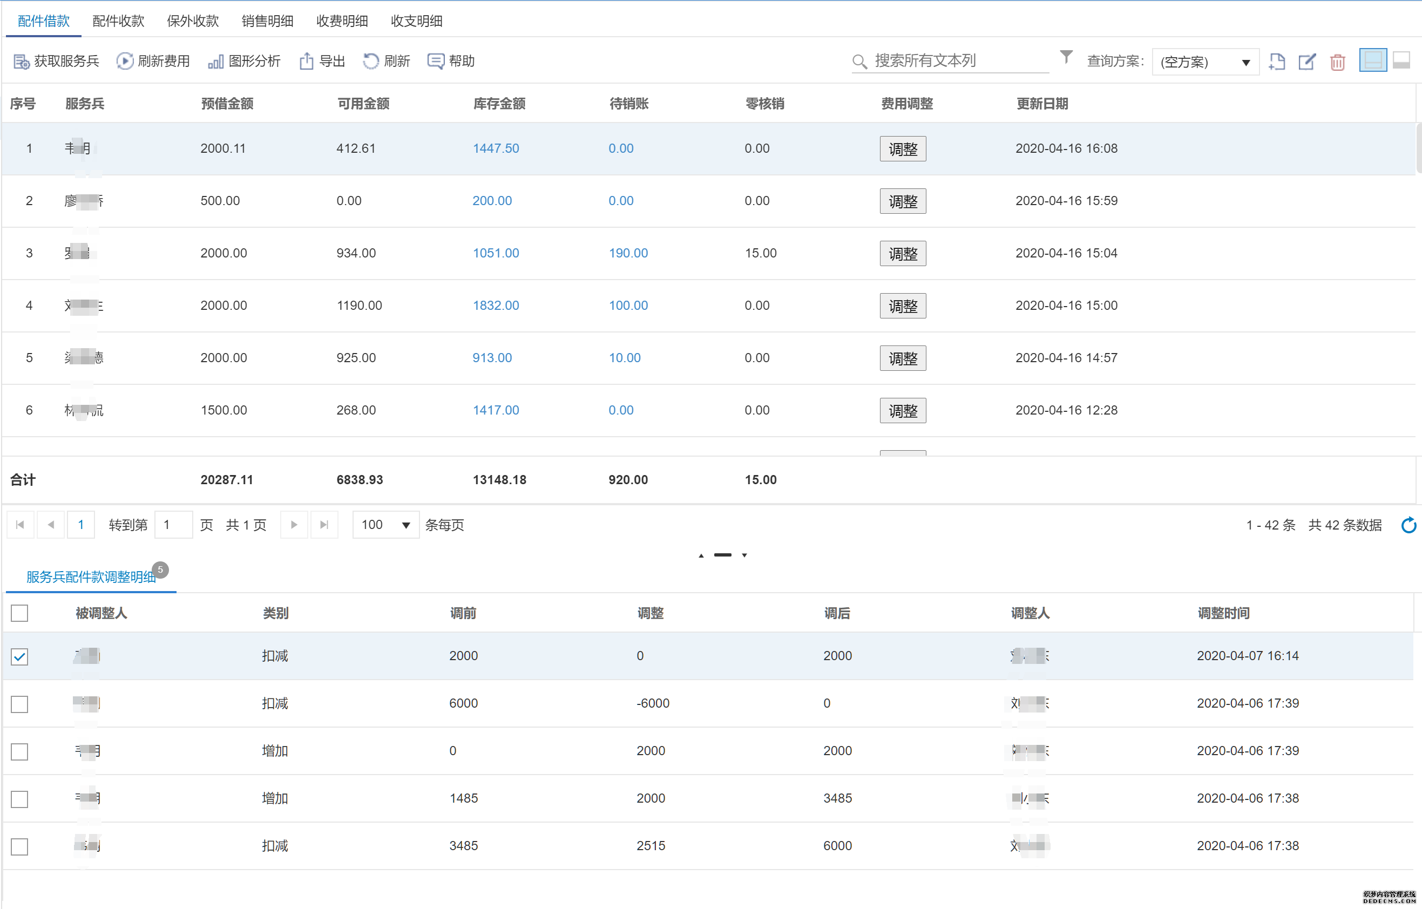The width and height of the screenshot is (1422, 909).
Task: Click the pagination reload icon
Action: pos(1409,525)
